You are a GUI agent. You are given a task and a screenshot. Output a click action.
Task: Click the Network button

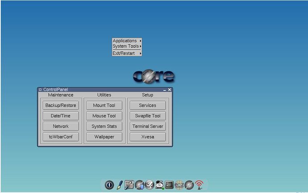pyautogui.click(x=61, y=126)
